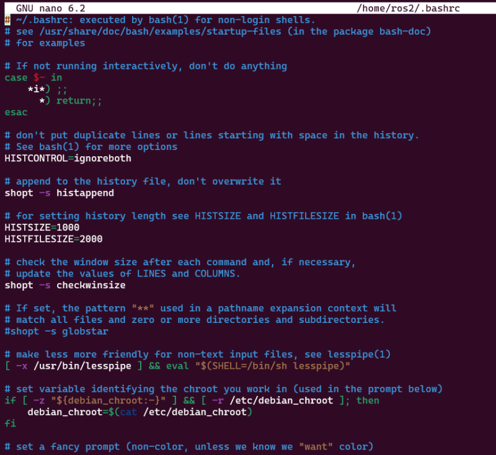Screen dimensions: 496x455
Task: Click the 'HISTSIZE=1000' line
Action: point(42,227)
